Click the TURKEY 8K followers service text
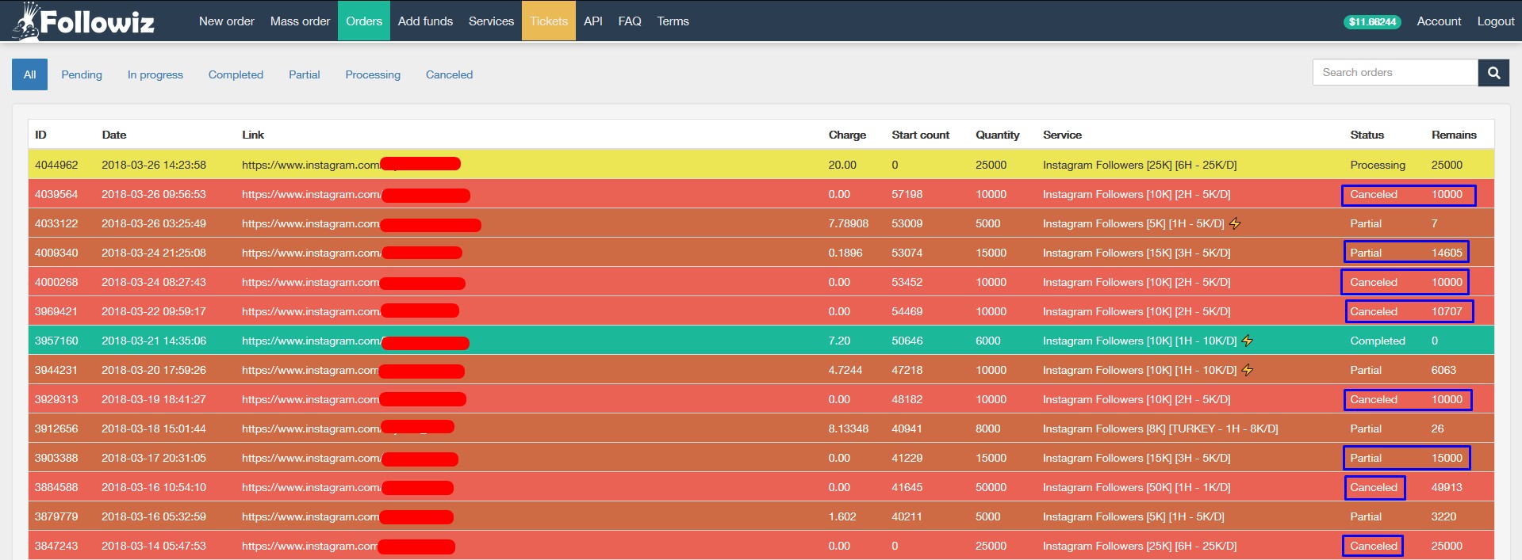 [x=1160, y=429]
